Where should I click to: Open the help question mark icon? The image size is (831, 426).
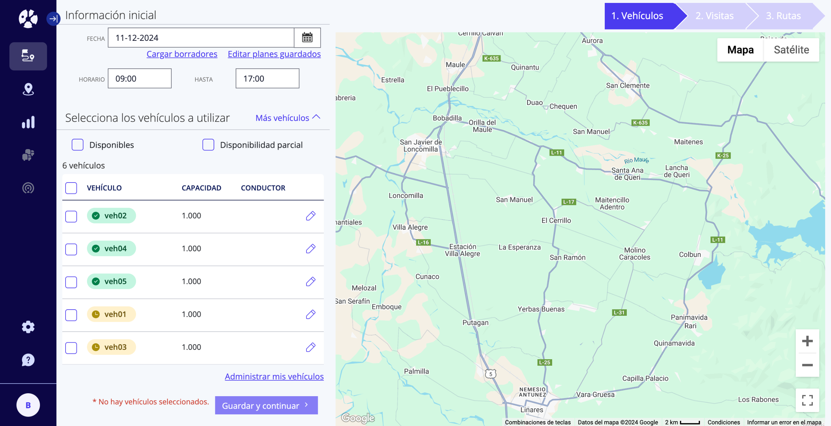[28, 360]
